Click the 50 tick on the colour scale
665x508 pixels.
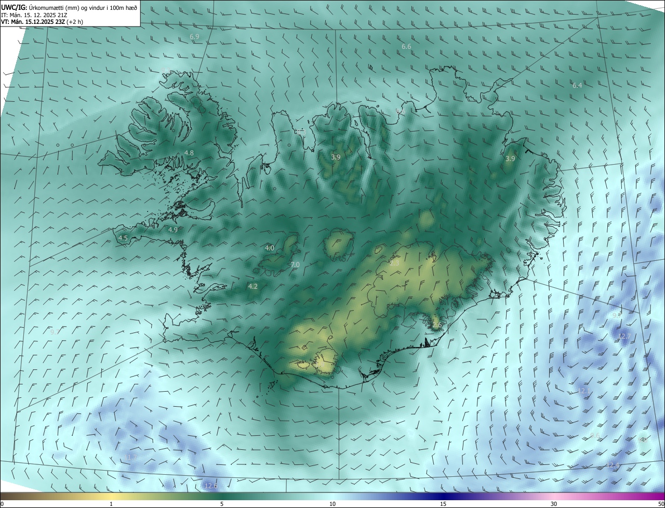pyautogui.click(x=661, y=504)
